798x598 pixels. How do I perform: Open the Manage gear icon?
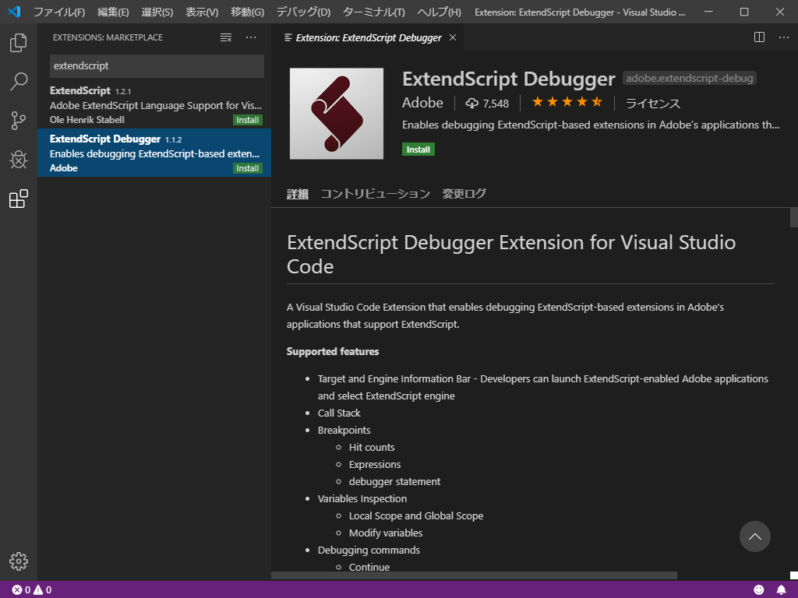(19, 561)
